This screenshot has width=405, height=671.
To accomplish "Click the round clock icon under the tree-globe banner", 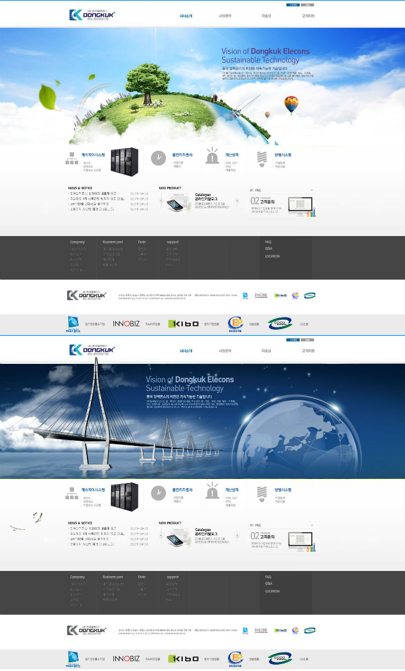I will 159,158.
